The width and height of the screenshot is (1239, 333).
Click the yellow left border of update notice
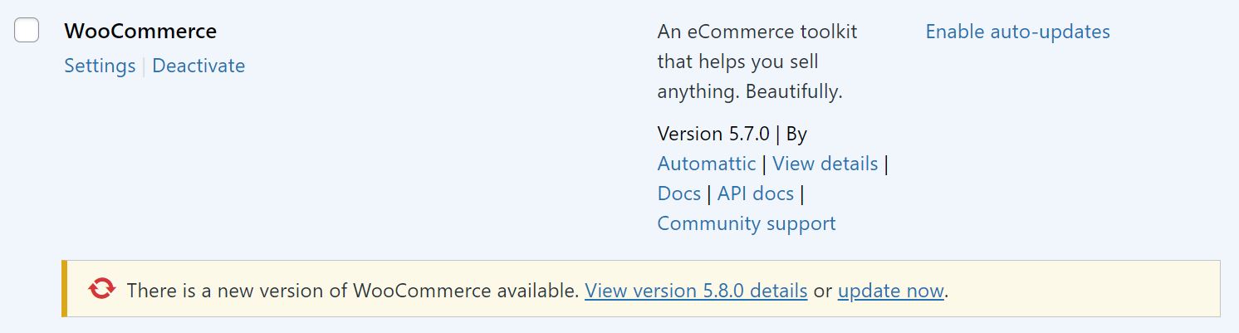(64, 288)
